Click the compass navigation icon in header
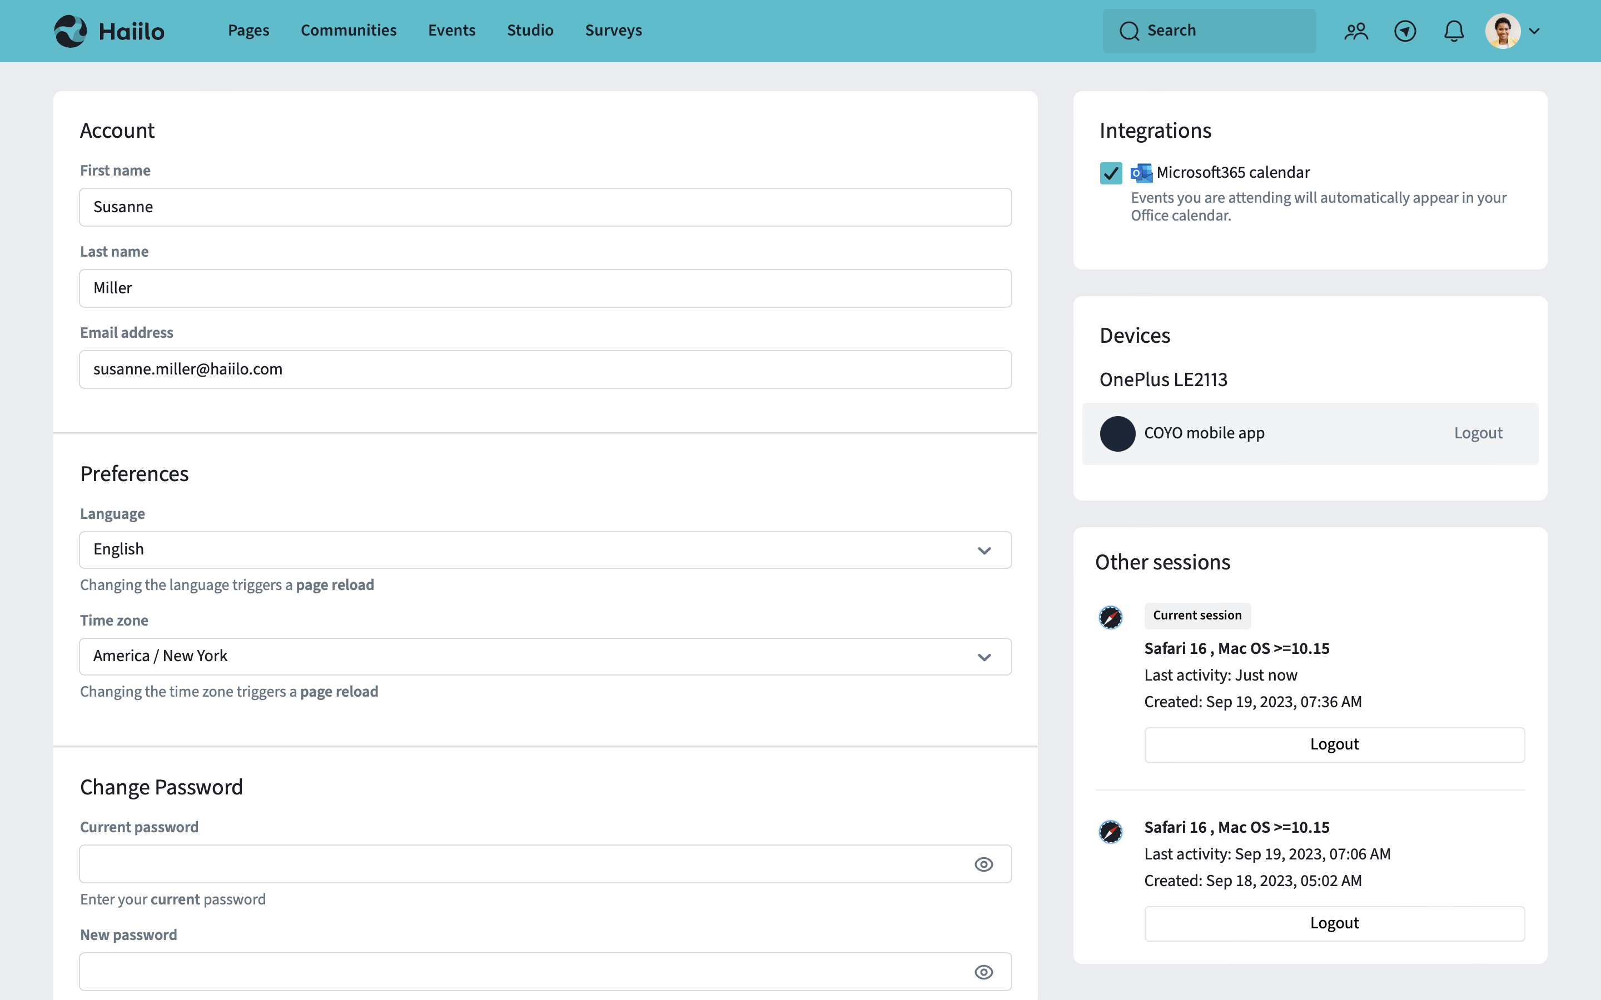 point(1405,31)
